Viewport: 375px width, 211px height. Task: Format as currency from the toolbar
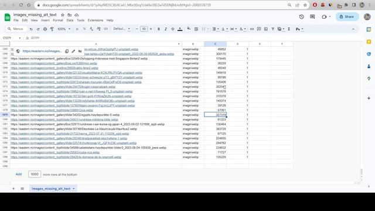point(77,29)
